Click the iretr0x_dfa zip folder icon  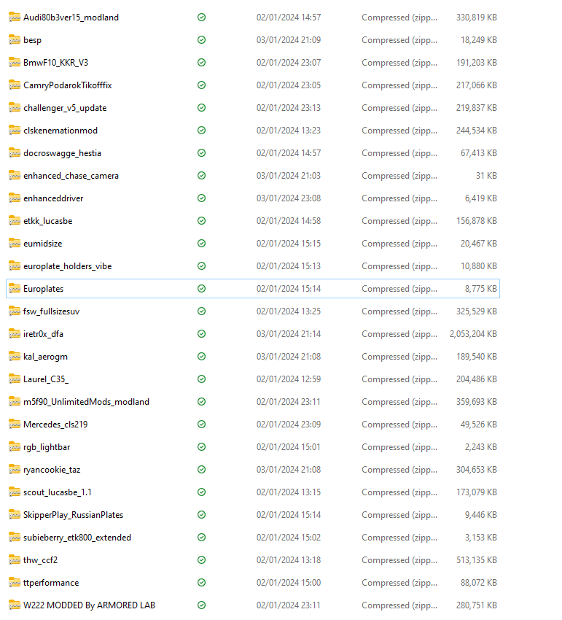15,334
